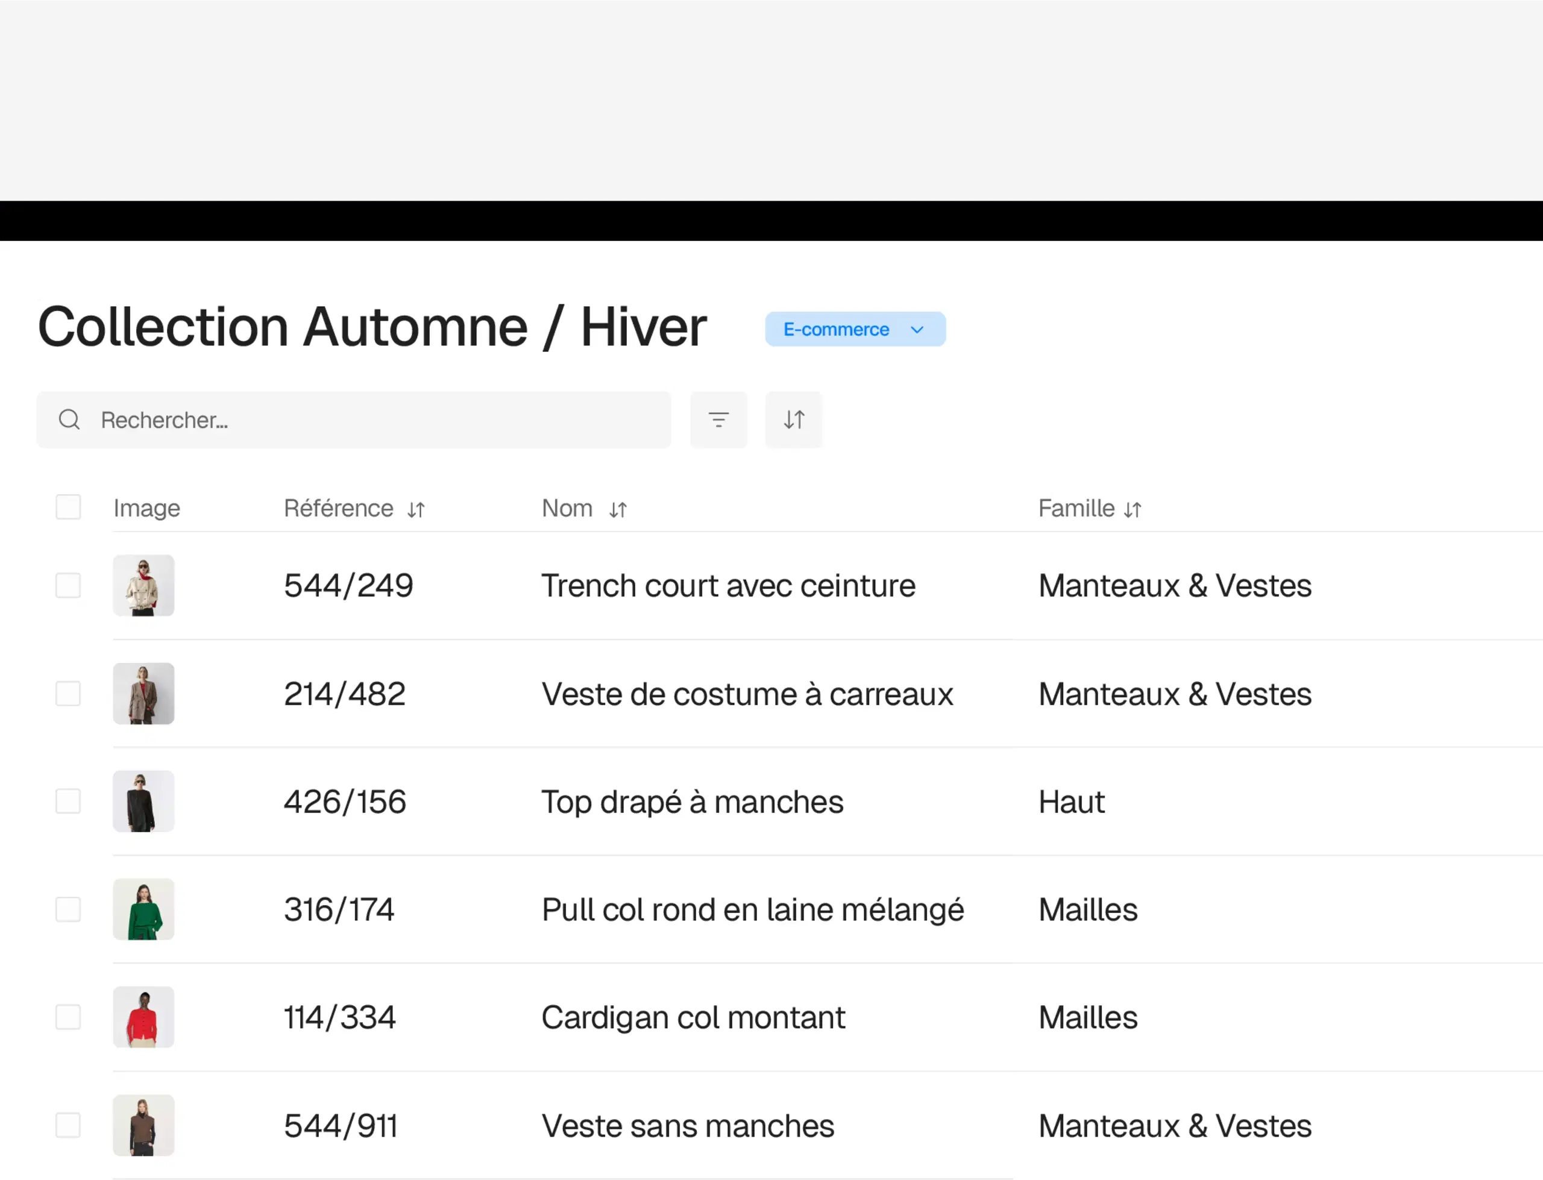The height and width of the screenshot is (1180, 1543).
Task: Click the Mailles family for Cardigan
Action: click(1087, 1018)
